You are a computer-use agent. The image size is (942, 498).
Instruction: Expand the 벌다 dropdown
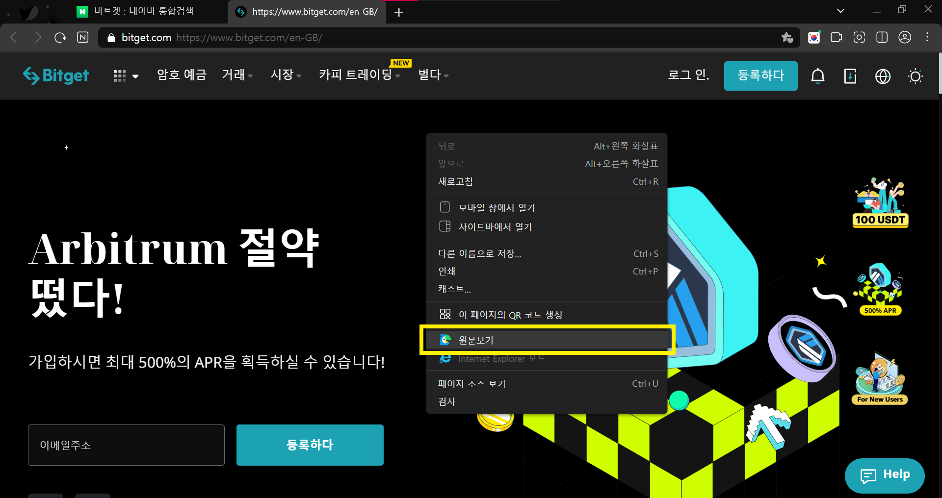click(433, 75)
